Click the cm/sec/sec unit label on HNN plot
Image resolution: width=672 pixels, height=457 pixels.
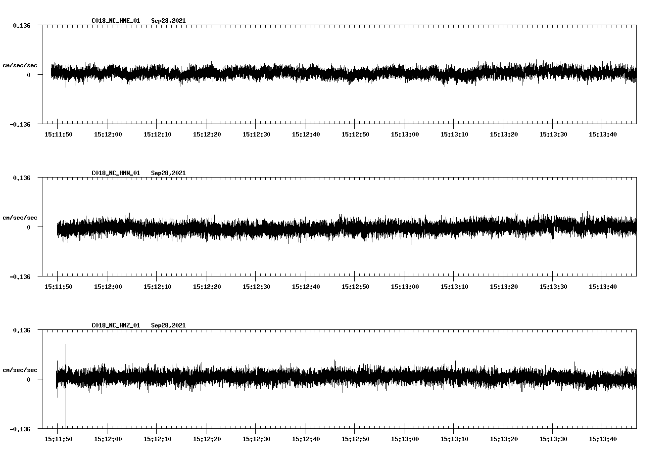pyautogui.click(x=20, y=218)
